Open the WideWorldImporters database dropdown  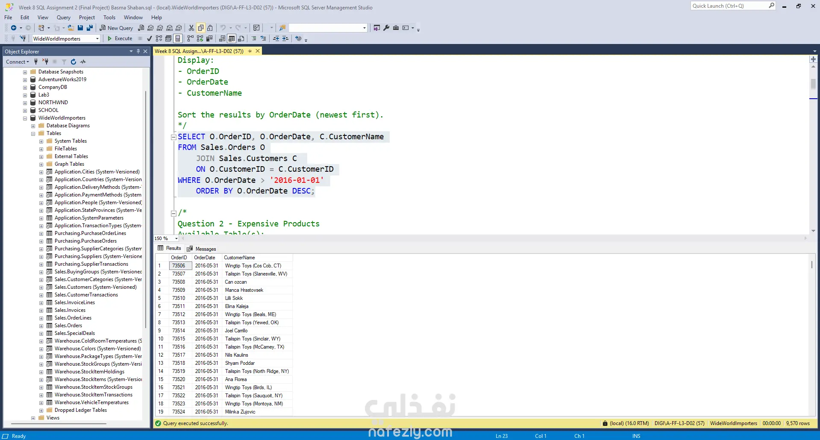pyautogui.click(x=97, y=38)
